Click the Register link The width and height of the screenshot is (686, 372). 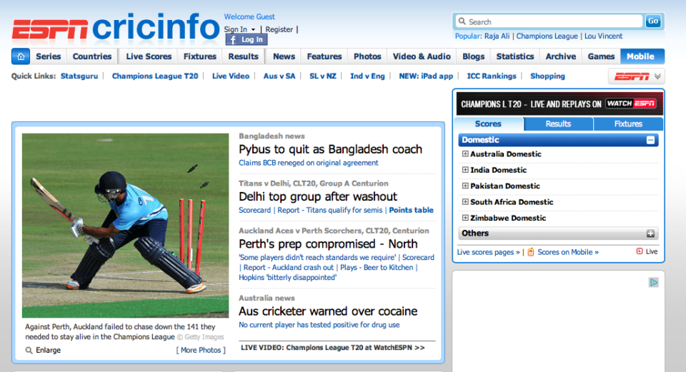pyautogui.click(x=279, y=29)
